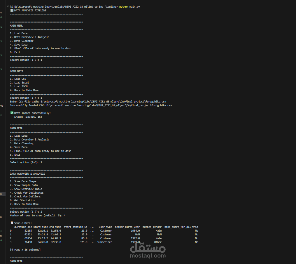Click the 'start_station_id' column header
This screenshot has width=296, height=264.
76,227
